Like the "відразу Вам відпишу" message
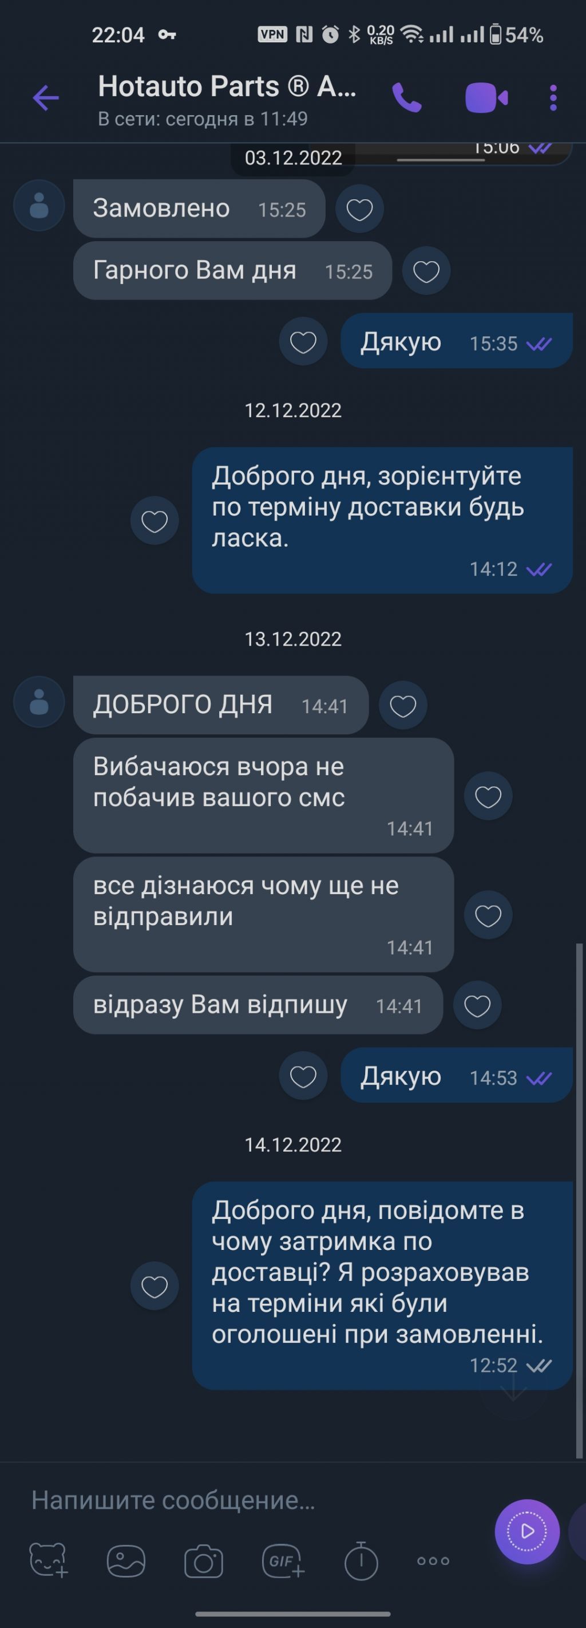 pyautogui.click(x=477, y=1005)
